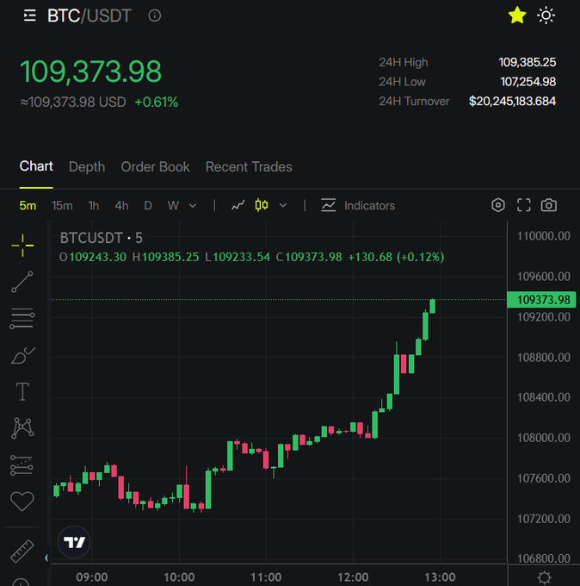Choose the 4h interval
This screenshot has width=580, height=586.
(x=121, y=206)
